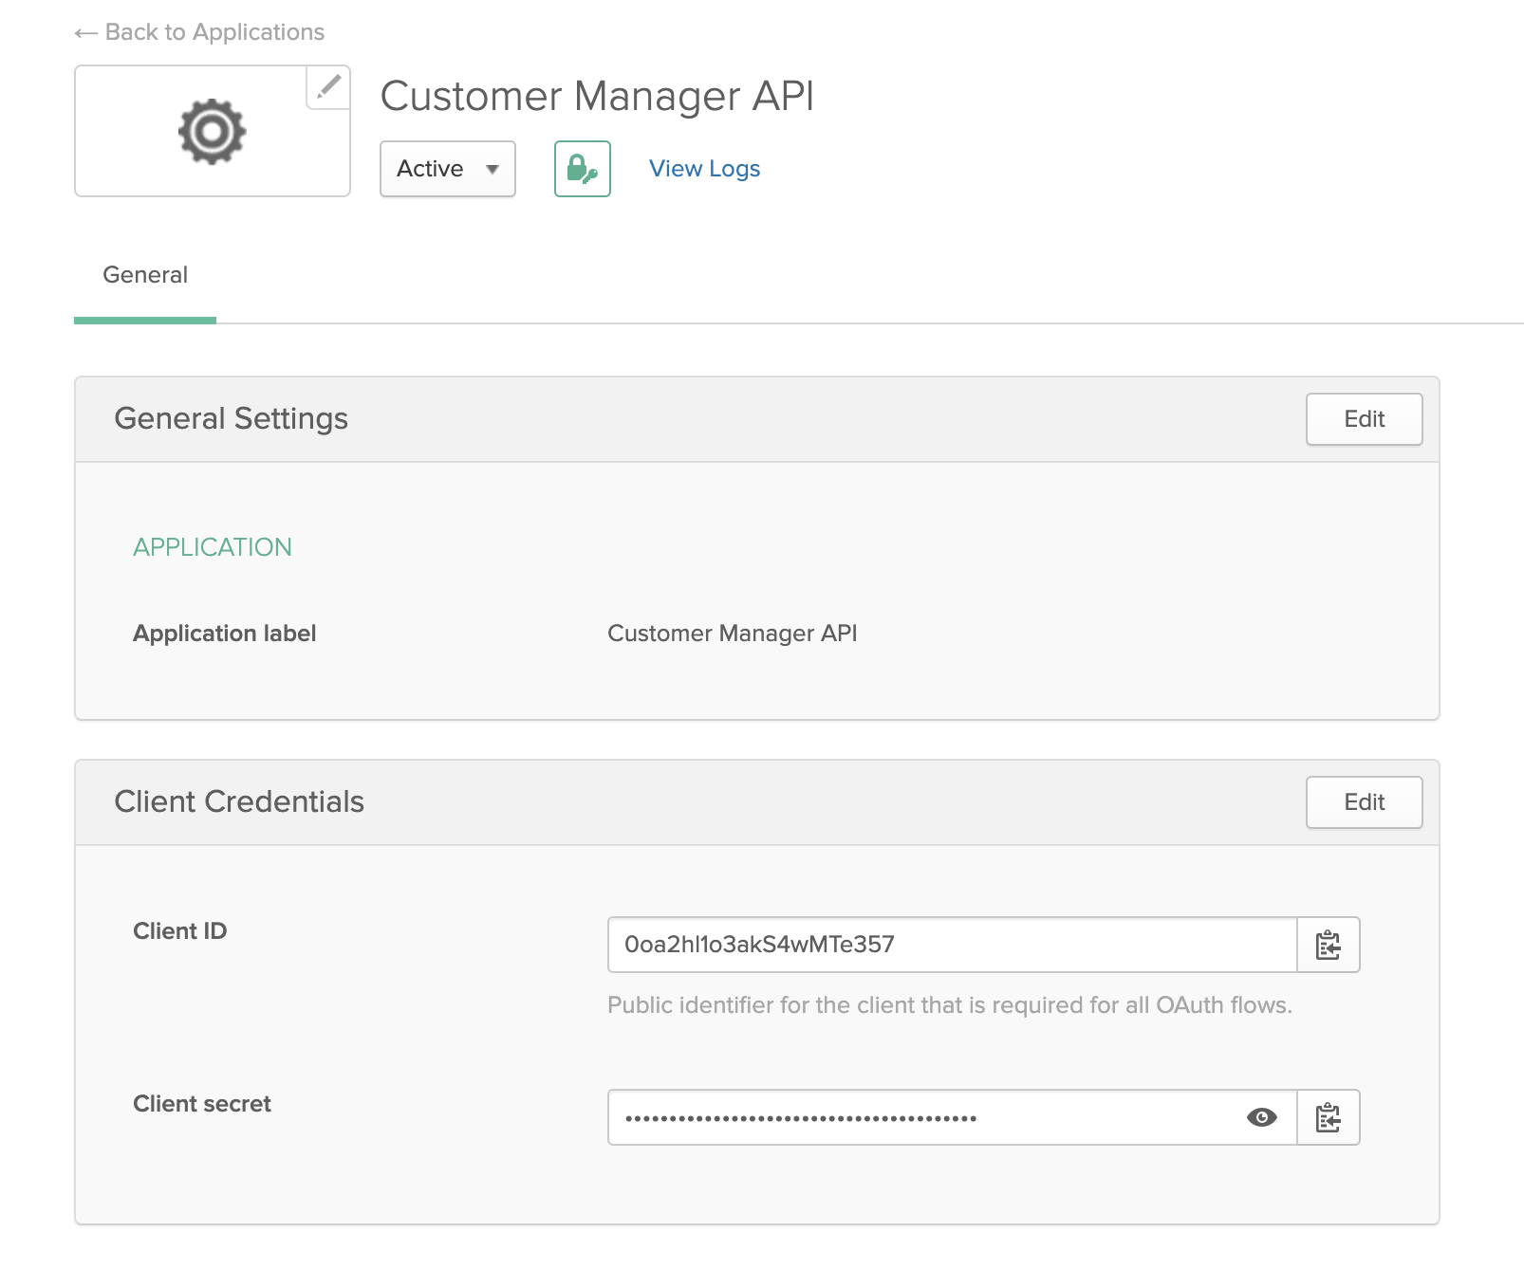Image resolution: width=1524 pixels, height=1269 pixels.
Task: Copy the Client secret to clipboard
Action: click(x=1328, y=1117)
